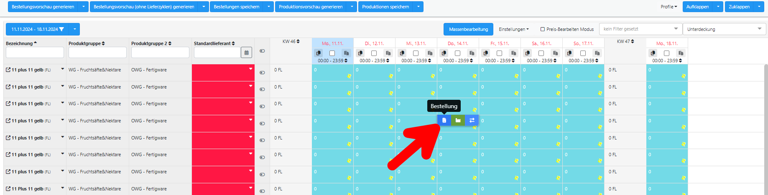Click the copy icon under Mi., 13.11.
768x195 pixels.
point(402,53)
